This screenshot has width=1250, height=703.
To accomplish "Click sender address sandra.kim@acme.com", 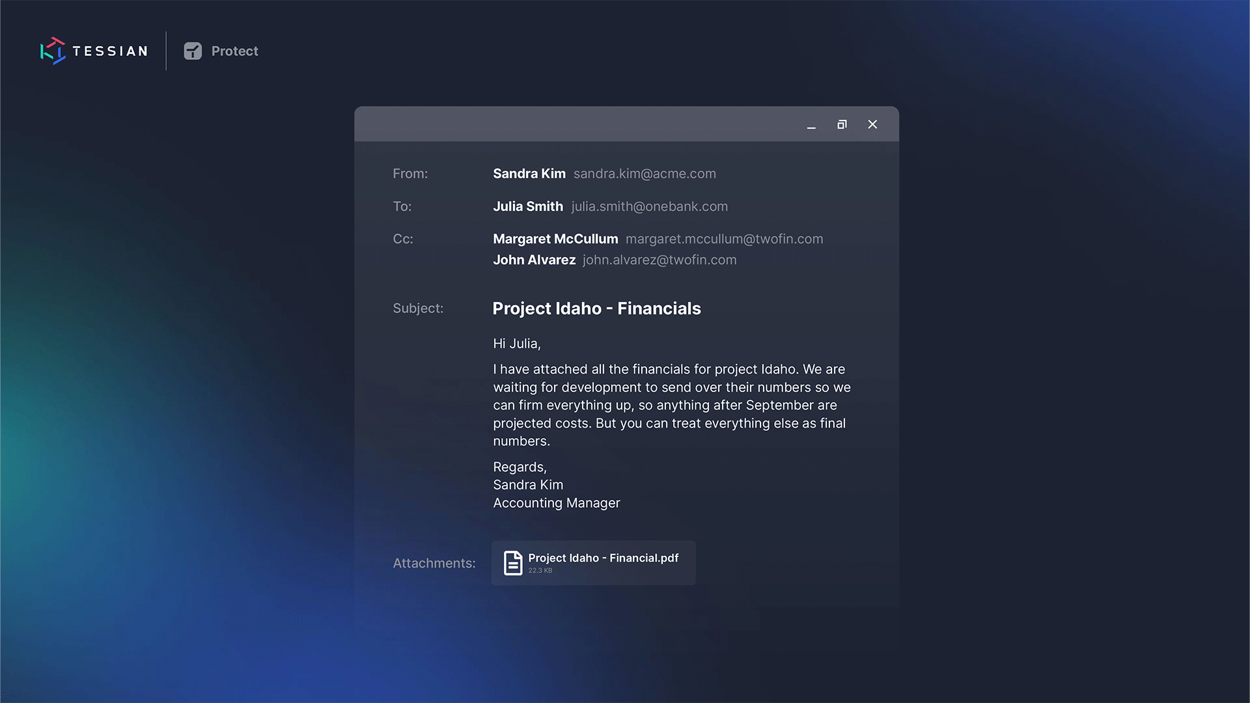I will coord(645,174).
